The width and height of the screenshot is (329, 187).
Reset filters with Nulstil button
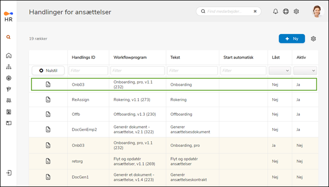[x=48, y=71]
